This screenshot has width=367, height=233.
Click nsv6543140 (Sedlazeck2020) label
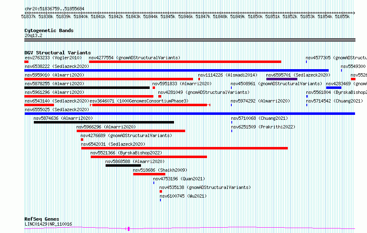(57, 101)
